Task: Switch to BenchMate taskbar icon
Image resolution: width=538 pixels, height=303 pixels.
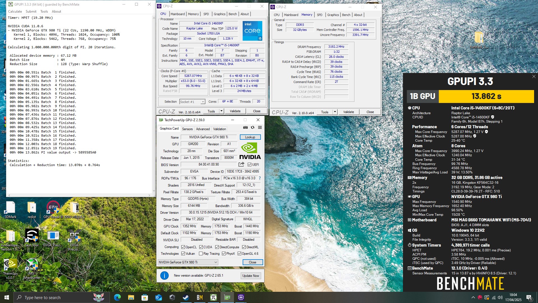Action: pos(200,297)
